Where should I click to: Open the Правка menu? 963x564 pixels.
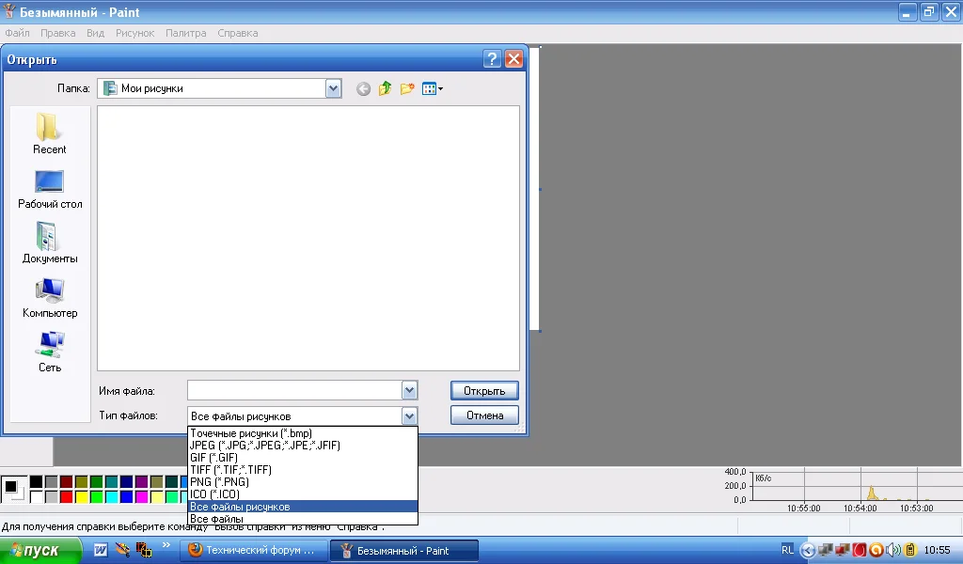(57, 33)
